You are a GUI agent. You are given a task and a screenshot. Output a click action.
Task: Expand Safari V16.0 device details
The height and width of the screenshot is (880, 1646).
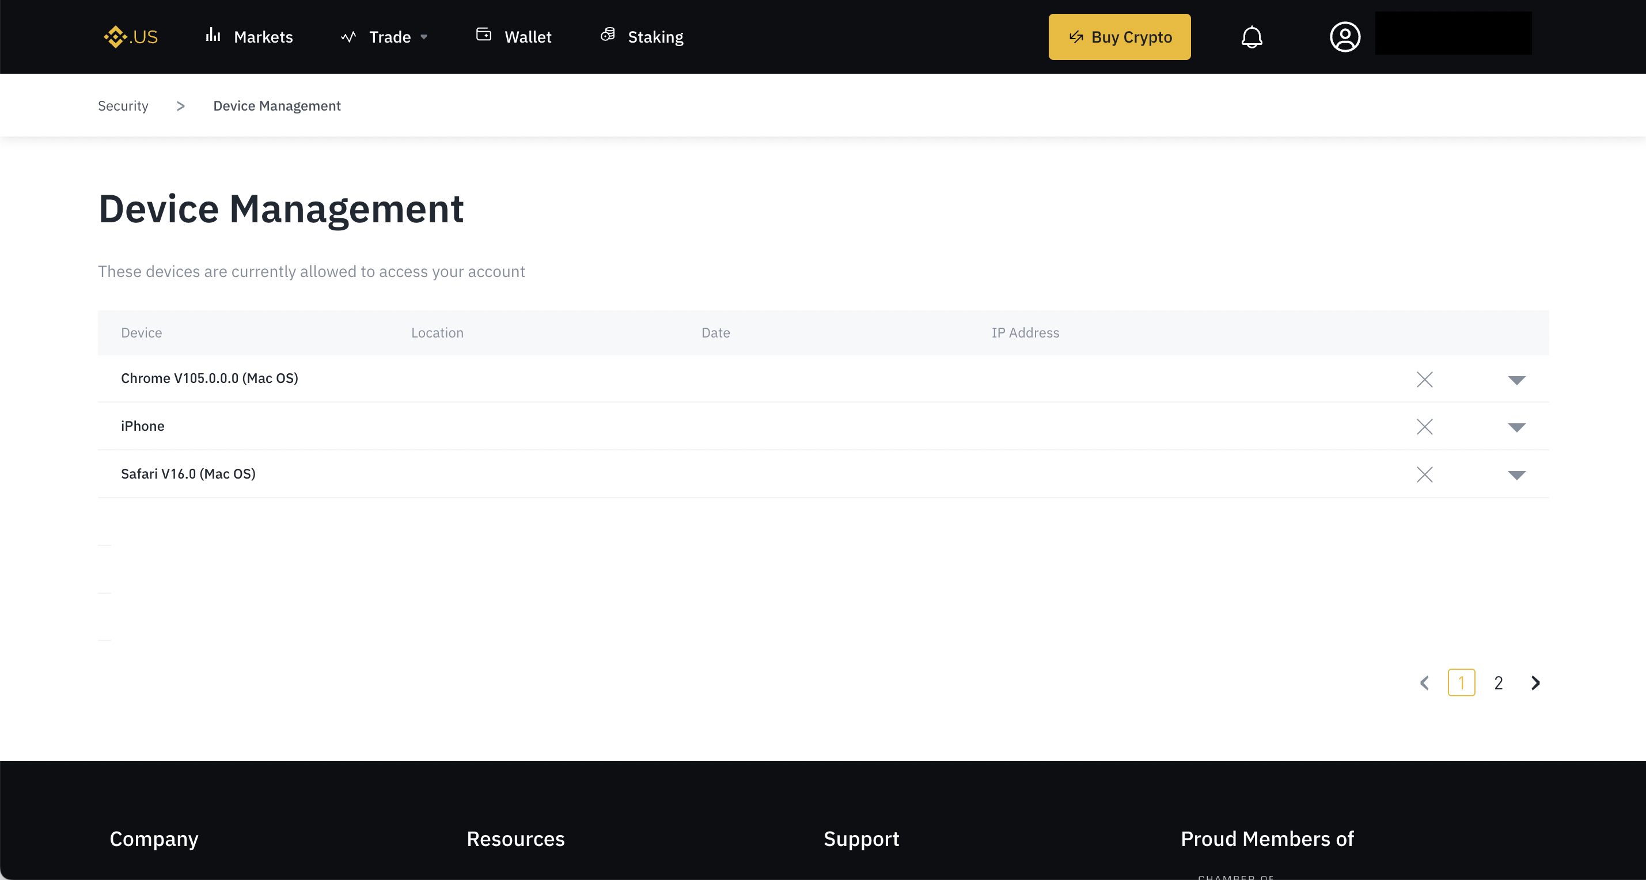[1516, 475]
